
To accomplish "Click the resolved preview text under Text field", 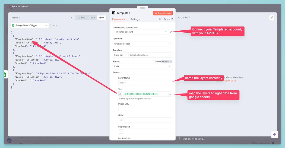I will pyautogui.click(x=134, y=99).
